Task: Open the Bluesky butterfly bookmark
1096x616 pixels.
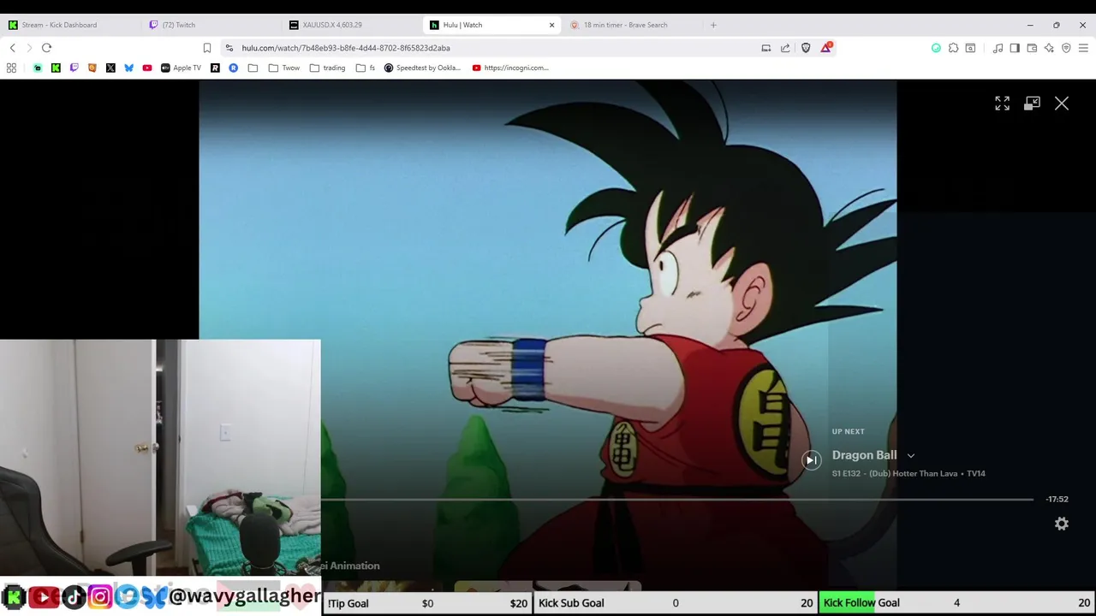Action: (x=128, y=68)
